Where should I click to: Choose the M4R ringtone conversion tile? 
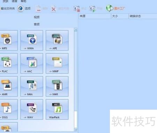coord(57,86)
